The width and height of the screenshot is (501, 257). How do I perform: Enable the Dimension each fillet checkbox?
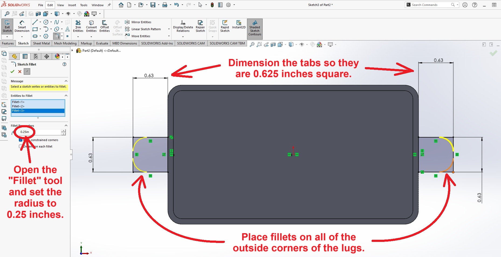pos(21,146)
